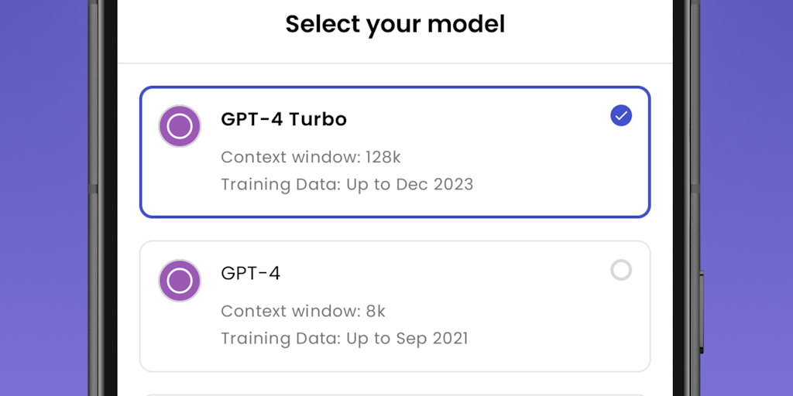Click the "Context window: 128k" text

311,157
